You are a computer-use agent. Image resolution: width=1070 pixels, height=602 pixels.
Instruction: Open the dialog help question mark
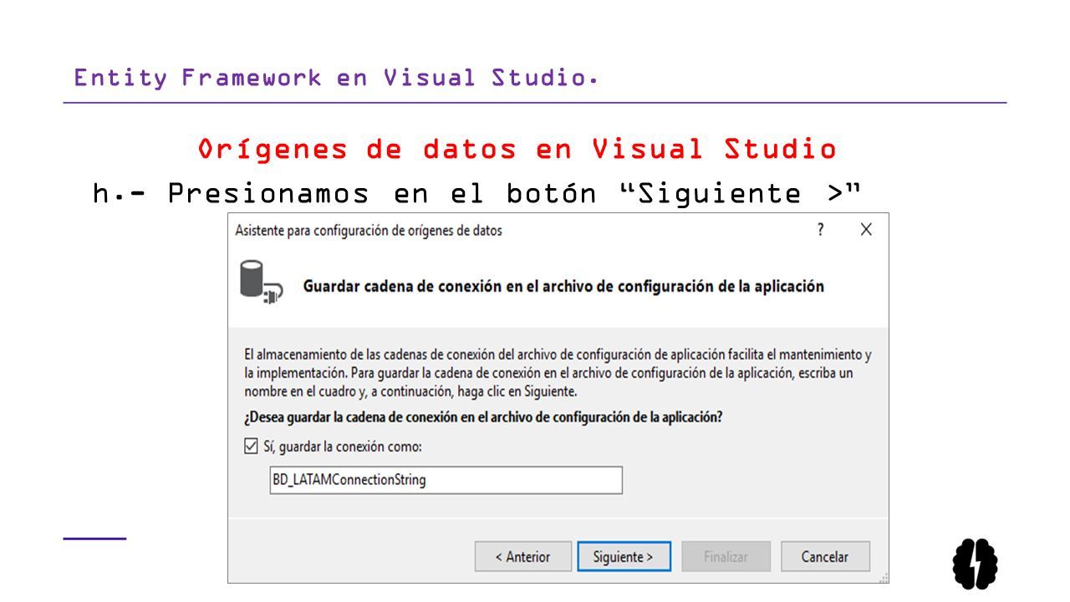[821, 229]
